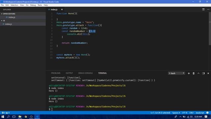The width and height of the screenshot is (211, 119).
Task: Open the Windows Start menu
Action: [x=3, y=117]
